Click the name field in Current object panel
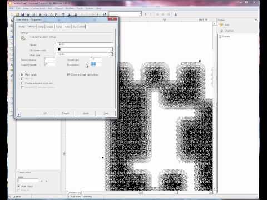Viewport: 267px width, 200px height. point(28,181)
